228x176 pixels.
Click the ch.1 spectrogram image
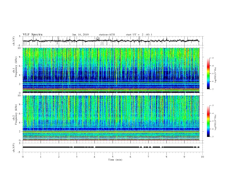tap(111, 70)
